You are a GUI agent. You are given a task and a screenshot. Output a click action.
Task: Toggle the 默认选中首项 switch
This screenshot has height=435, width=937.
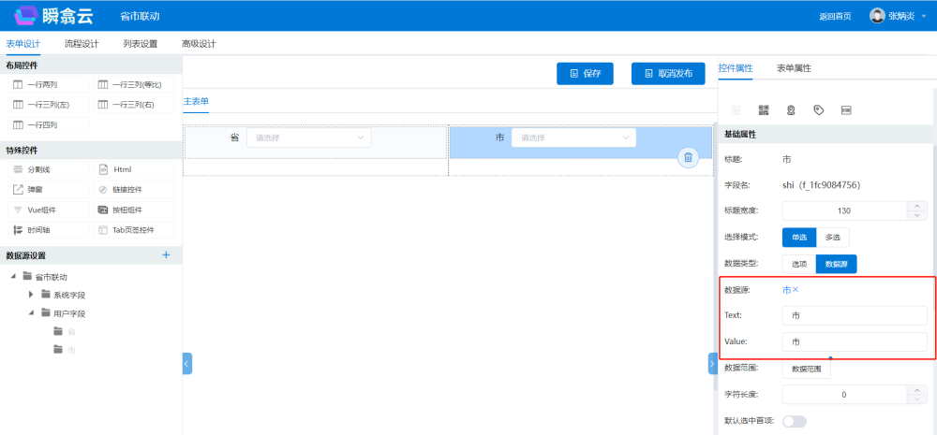click(794, 421)
